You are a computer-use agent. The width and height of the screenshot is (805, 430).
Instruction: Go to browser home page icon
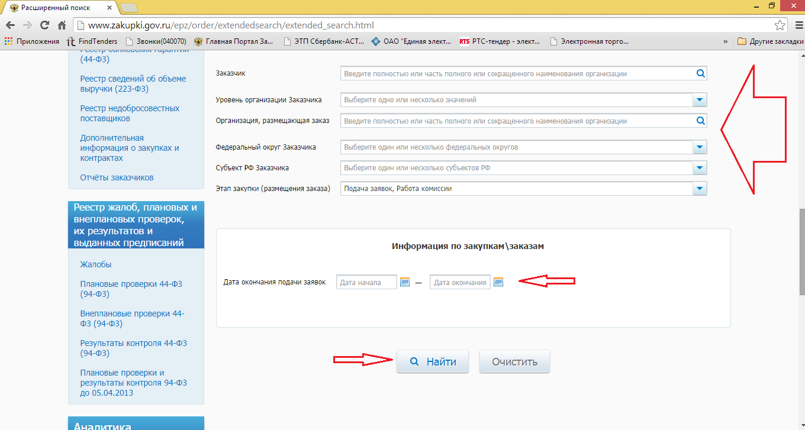[x=62, y=25]
